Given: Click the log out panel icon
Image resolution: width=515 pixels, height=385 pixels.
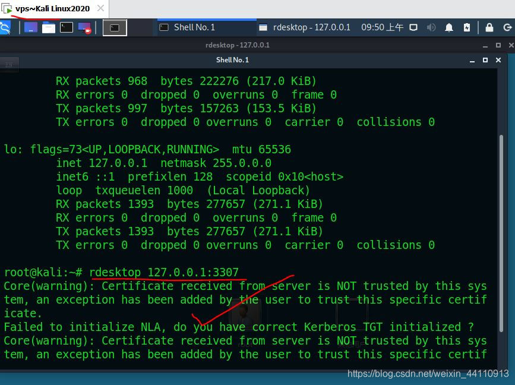Looking at the screenshot, I should (507, 27).
